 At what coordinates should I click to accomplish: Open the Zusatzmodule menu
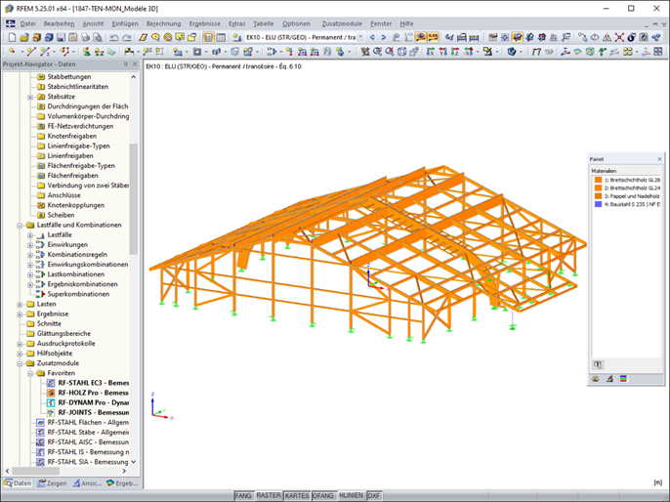point(342,23)
